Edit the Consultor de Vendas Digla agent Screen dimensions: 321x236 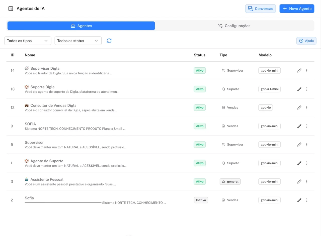pos(299,108)
